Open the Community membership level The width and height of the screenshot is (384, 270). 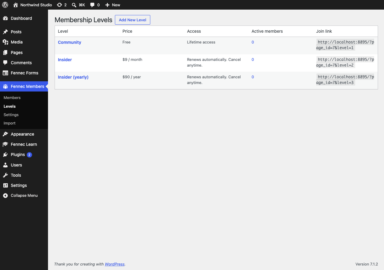coord(70,42)
